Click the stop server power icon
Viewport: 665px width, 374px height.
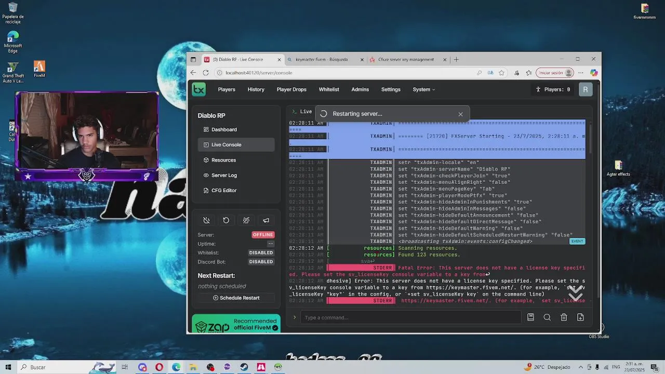click(x=206, y=220)
